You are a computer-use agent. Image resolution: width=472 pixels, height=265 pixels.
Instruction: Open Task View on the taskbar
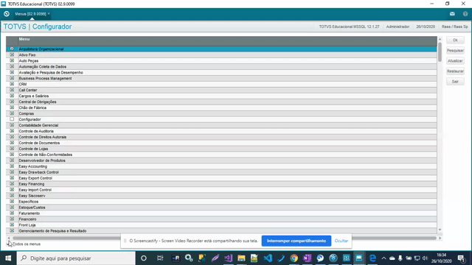[x=160, y=258]
